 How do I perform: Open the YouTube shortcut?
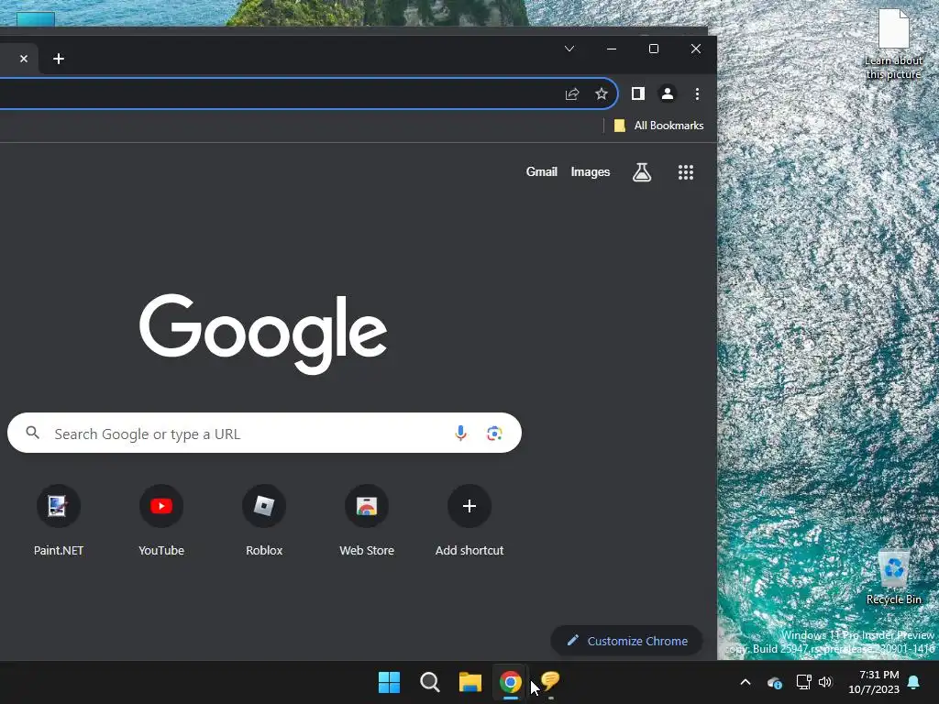161,521
